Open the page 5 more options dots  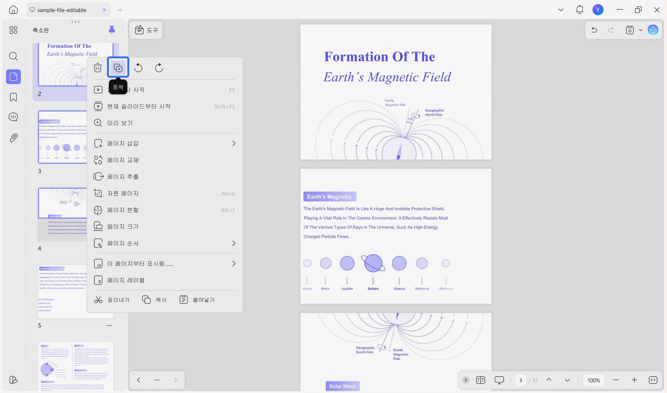click(109, 325)
